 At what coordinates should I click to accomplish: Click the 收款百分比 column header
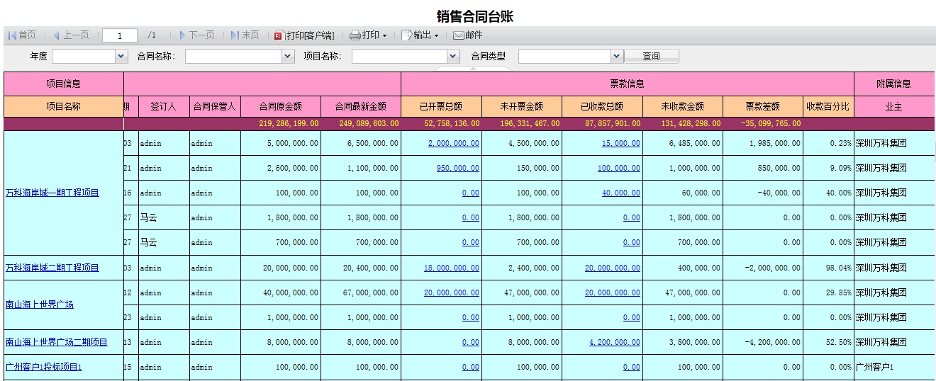click(828, 106)
